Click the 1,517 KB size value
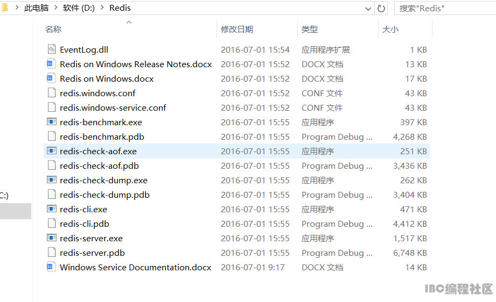The width and height of the screenshot is (496, 302). point(410,238)
